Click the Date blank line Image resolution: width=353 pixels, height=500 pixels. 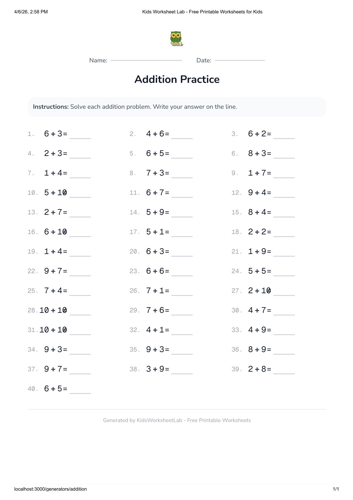click(240, 60)
